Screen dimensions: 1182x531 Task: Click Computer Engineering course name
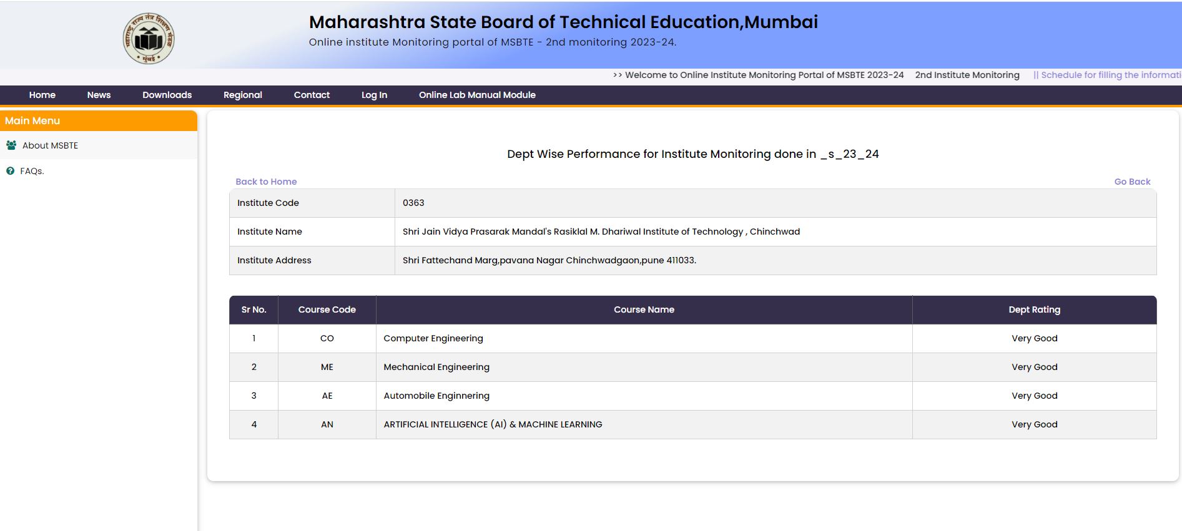[x=433, y=338]
